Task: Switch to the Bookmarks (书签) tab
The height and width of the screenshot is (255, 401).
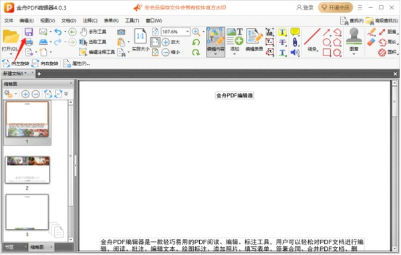Action: point(9,247)
